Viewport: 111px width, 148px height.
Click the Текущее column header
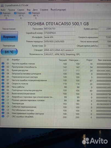click(63, 60)
